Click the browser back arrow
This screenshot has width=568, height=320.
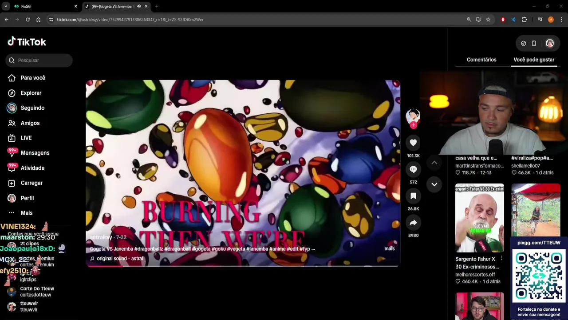coord(6,20)
